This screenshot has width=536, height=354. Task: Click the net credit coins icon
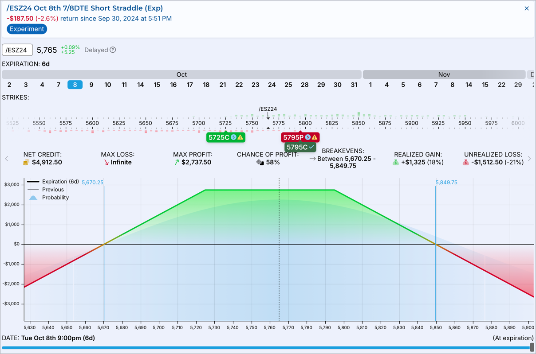26,163
